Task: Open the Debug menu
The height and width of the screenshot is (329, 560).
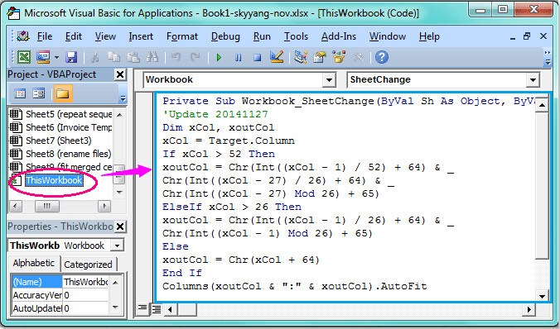Action: click(225, 36)
